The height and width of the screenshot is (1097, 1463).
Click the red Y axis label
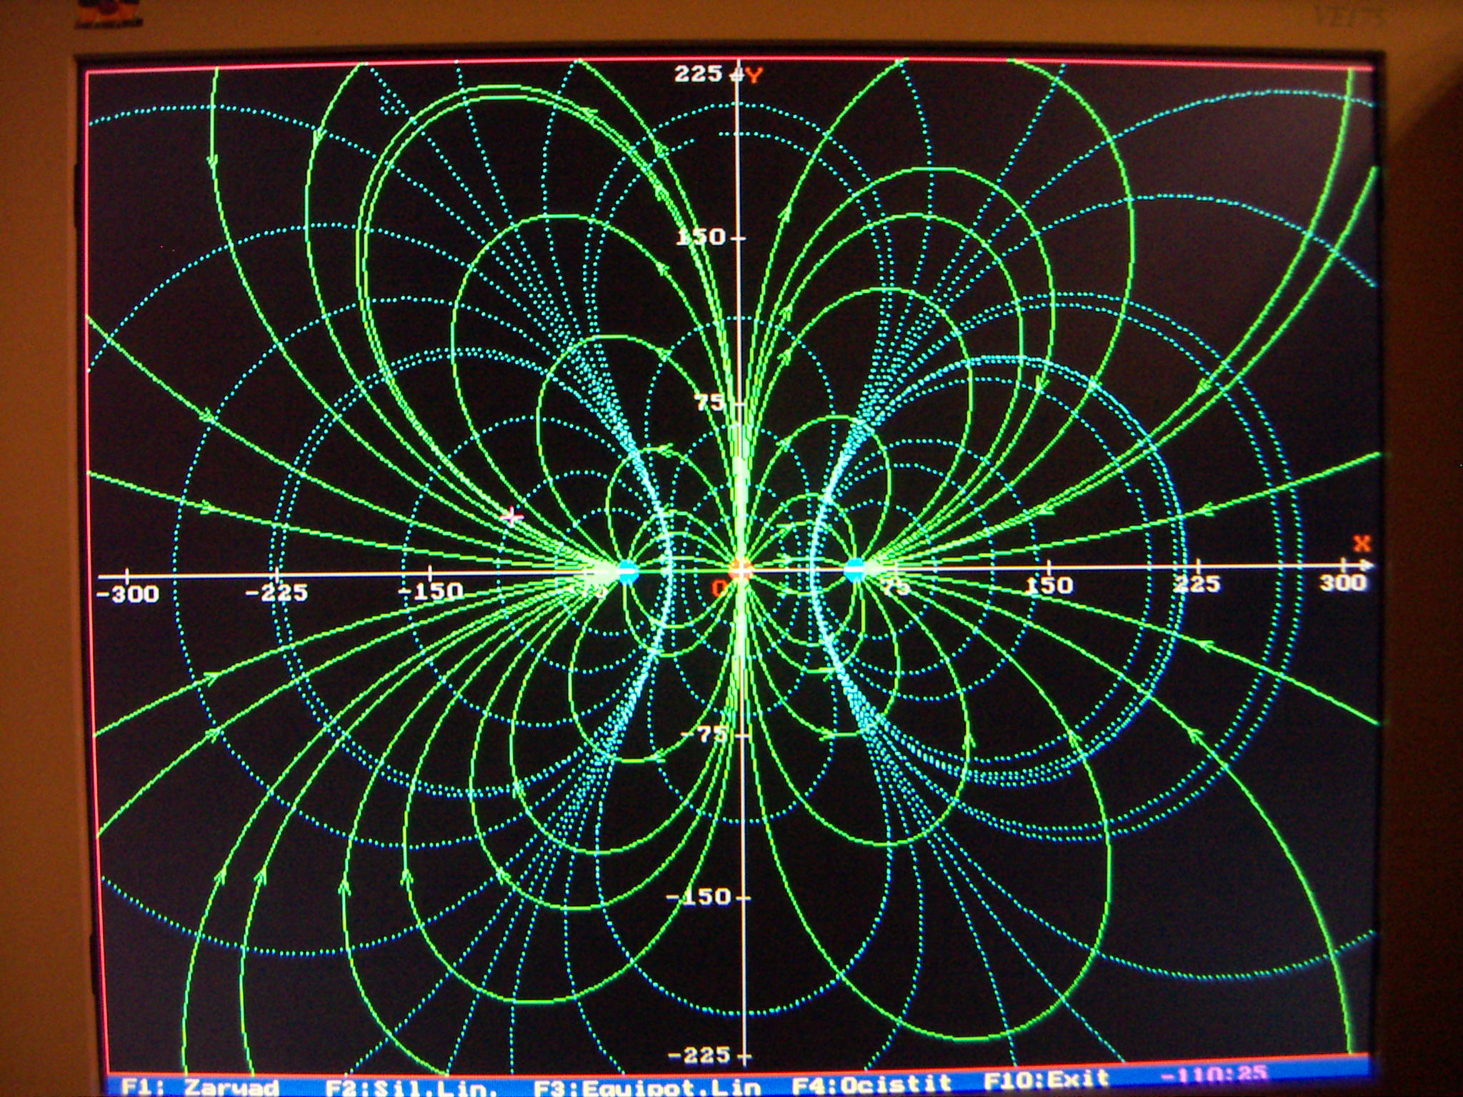[x=754, y=74]
